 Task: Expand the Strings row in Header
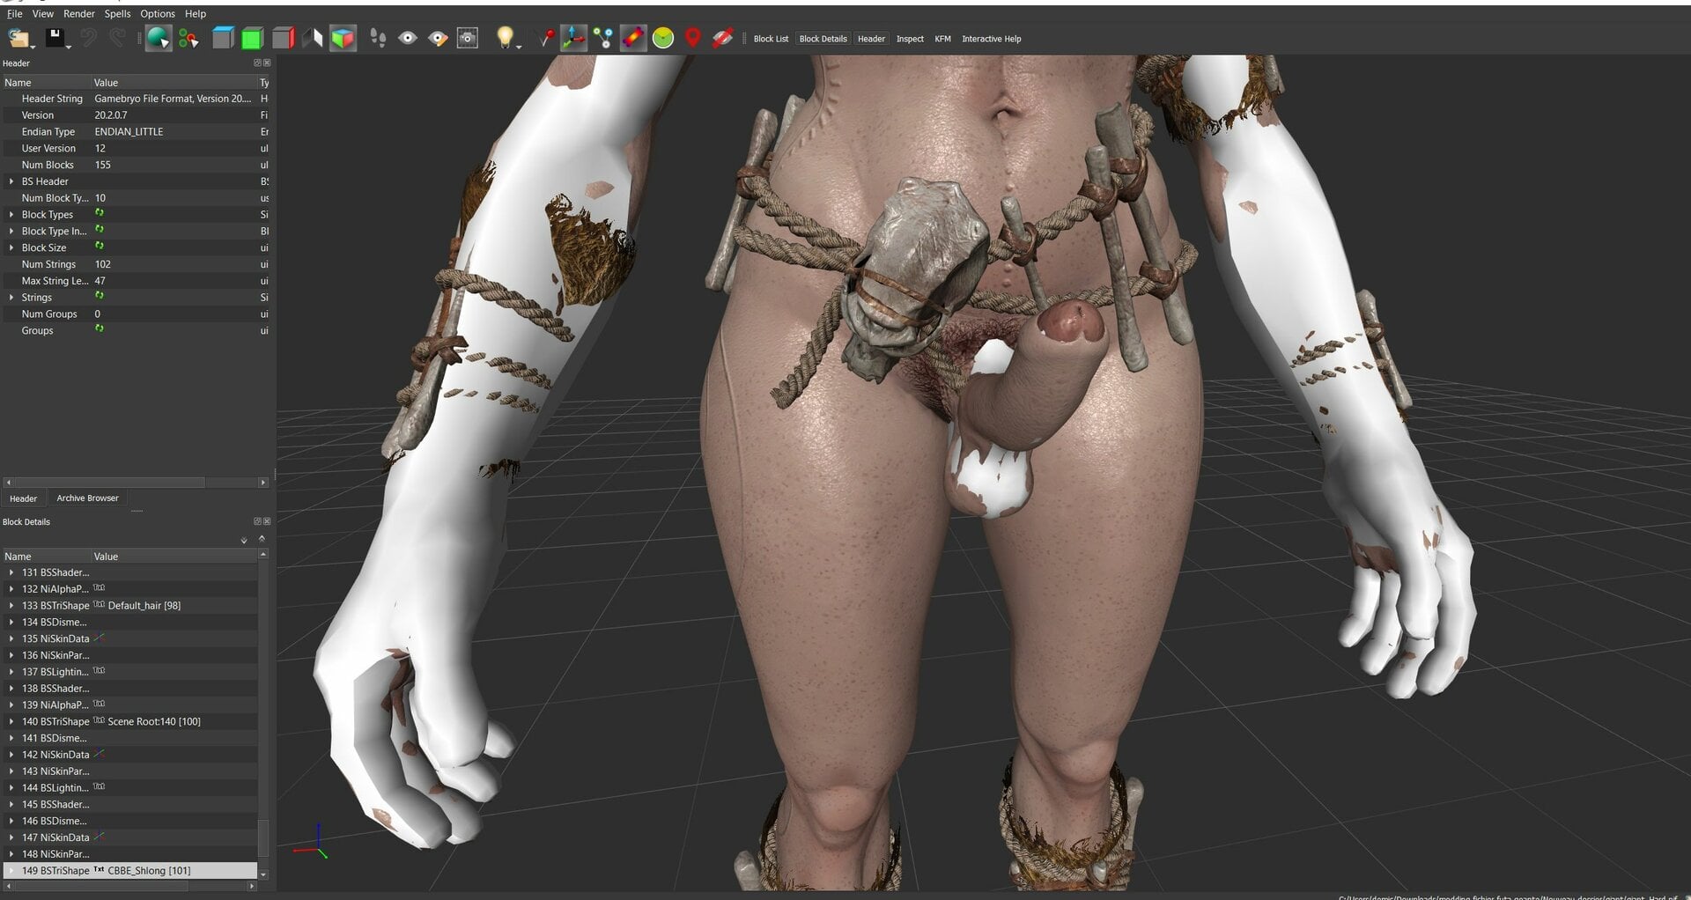11,298
